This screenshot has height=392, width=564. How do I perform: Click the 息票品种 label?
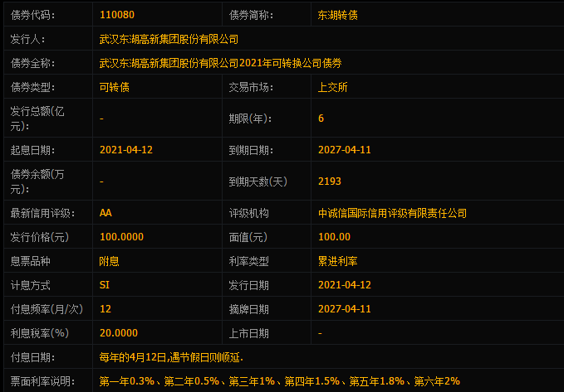[x=30, y=261]
